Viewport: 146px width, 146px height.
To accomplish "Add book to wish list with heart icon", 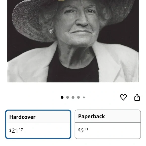I will point(123,97).
